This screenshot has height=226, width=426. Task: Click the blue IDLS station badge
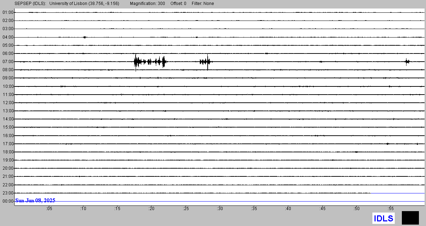tap(384, 218)
